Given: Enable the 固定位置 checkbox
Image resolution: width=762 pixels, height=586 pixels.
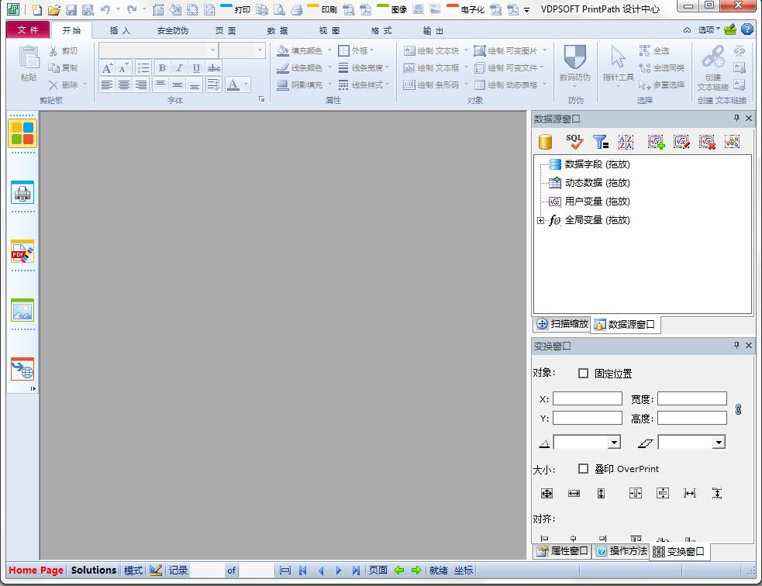Looking at the screenshot, I should [x=584, y=374].
